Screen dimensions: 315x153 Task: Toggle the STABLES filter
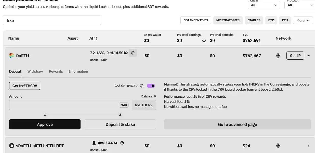click(x=254, y=20)
